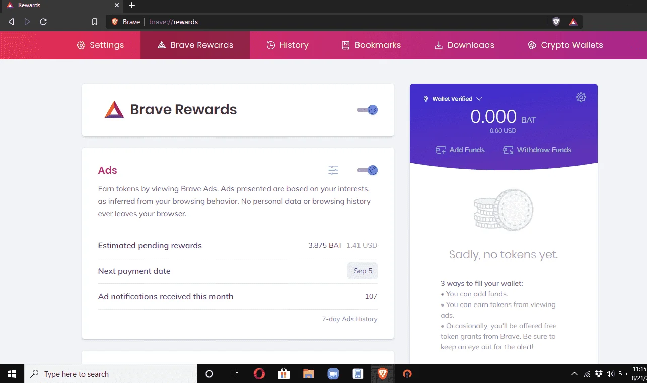Open the 7-day Ads History link
Image resolution: width=647 pixels, height=383 pixels.
(349, 319)
